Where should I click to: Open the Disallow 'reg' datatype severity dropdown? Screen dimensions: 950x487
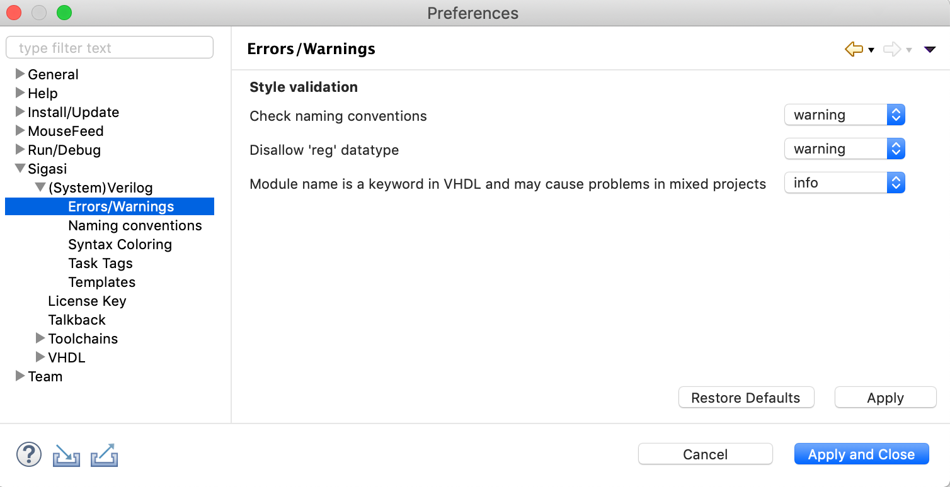pyautogui.click(x=844, y=149)
